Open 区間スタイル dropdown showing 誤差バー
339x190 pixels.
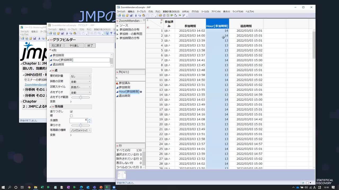[81, 87]
